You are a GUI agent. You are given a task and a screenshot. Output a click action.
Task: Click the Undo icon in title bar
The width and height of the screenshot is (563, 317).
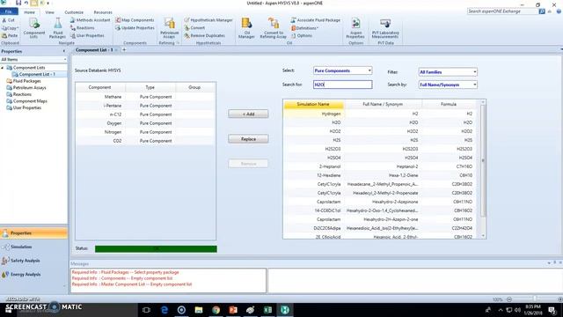(26, 3)
